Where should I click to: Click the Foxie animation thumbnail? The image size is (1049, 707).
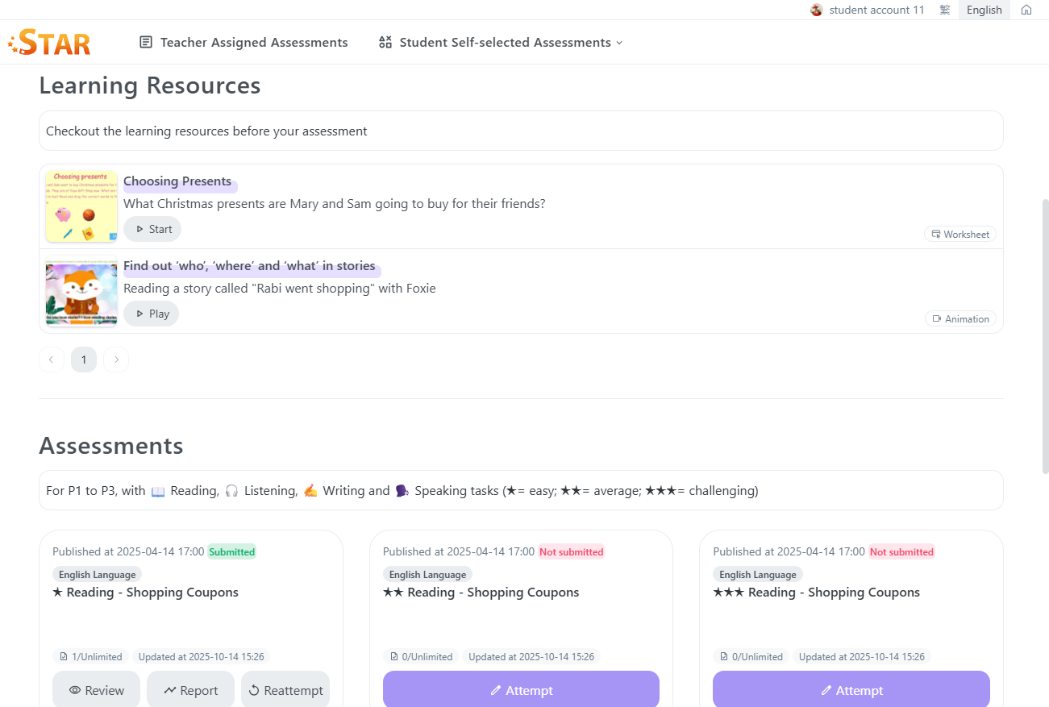coord(81,291)
